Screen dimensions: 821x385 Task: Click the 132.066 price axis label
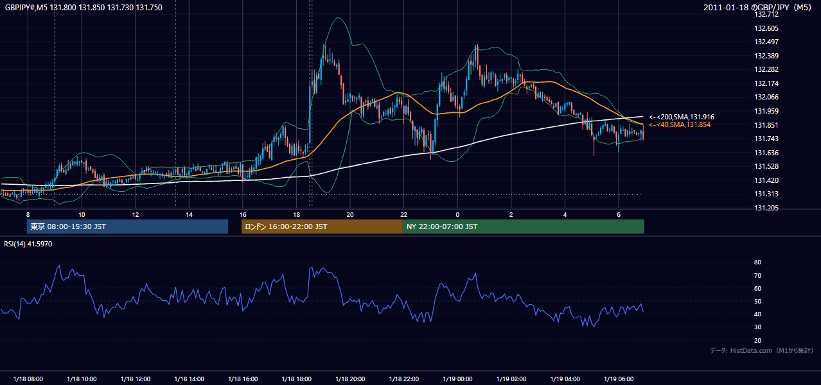point(767,97)
